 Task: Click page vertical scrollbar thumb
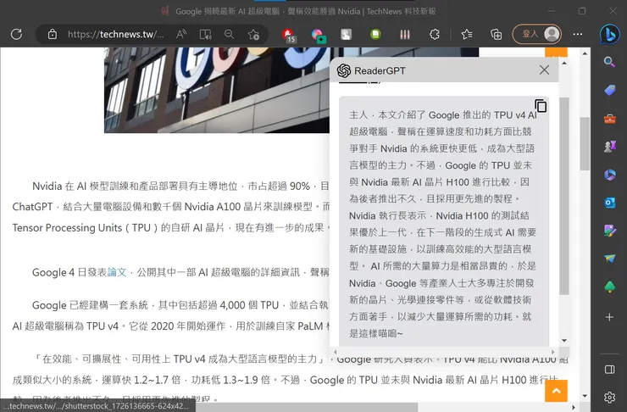(x=585, y=144)
